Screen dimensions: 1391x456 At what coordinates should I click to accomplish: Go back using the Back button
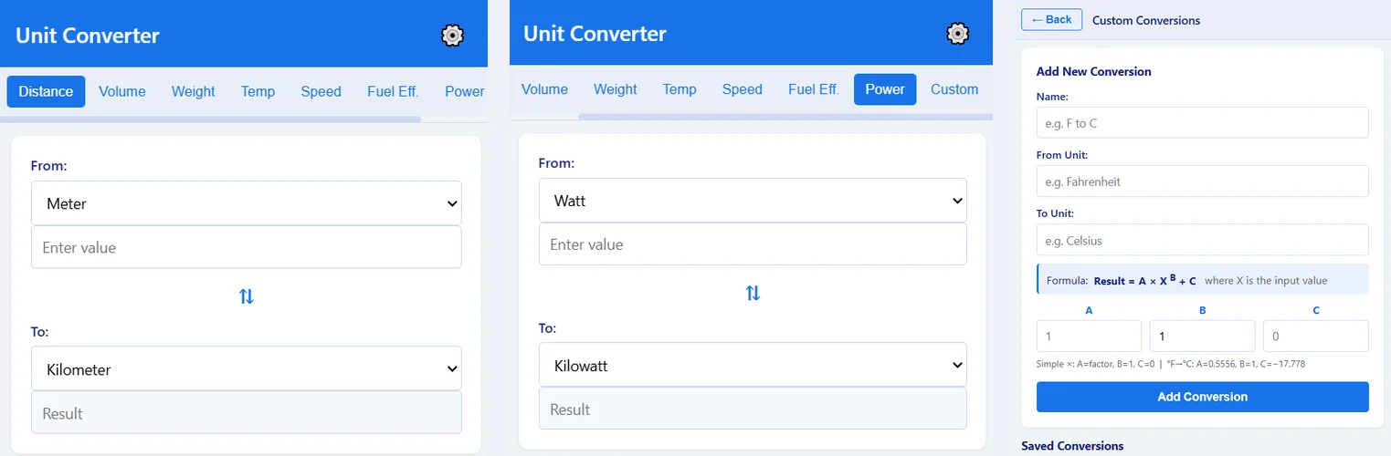click(1051, 19)
